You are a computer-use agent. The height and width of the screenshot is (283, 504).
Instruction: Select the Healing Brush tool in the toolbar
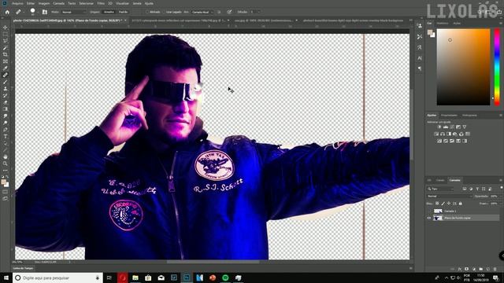point(6,75)
